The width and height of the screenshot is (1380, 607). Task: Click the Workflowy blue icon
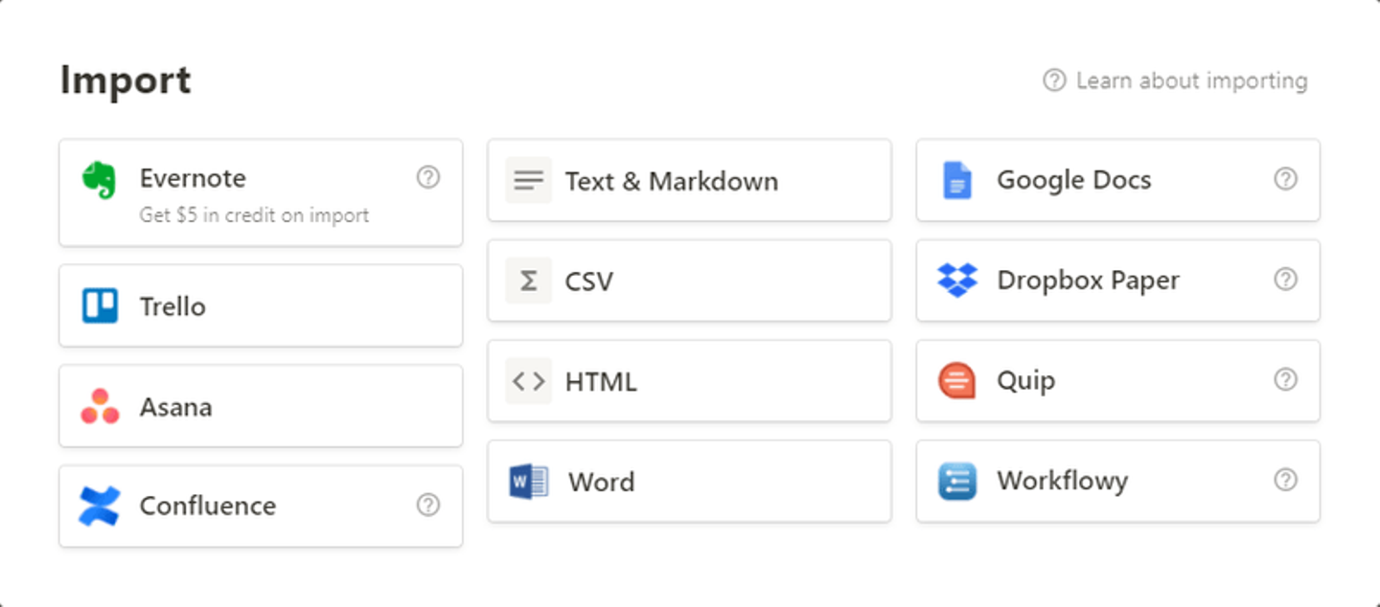(956, 481)
